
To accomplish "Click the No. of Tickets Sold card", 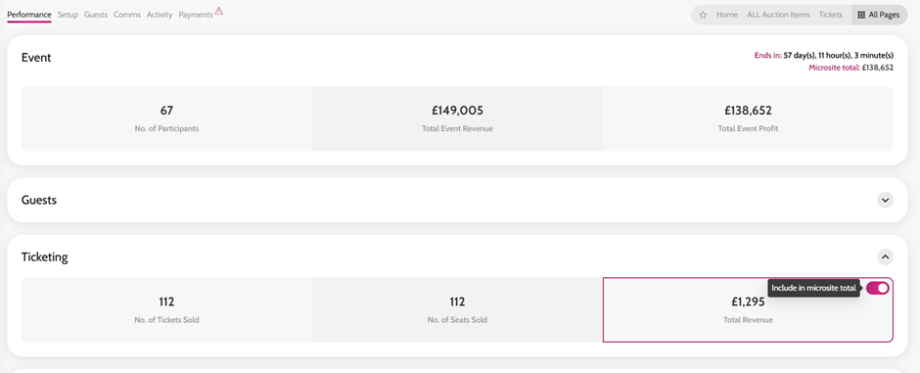I will [x=166, y=309].
